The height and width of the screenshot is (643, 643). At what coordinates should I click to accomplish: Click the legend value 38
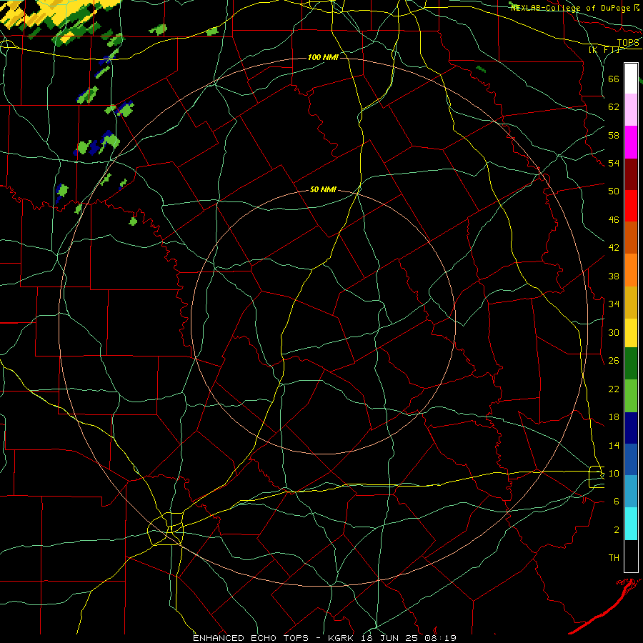(x=614, y=276)
